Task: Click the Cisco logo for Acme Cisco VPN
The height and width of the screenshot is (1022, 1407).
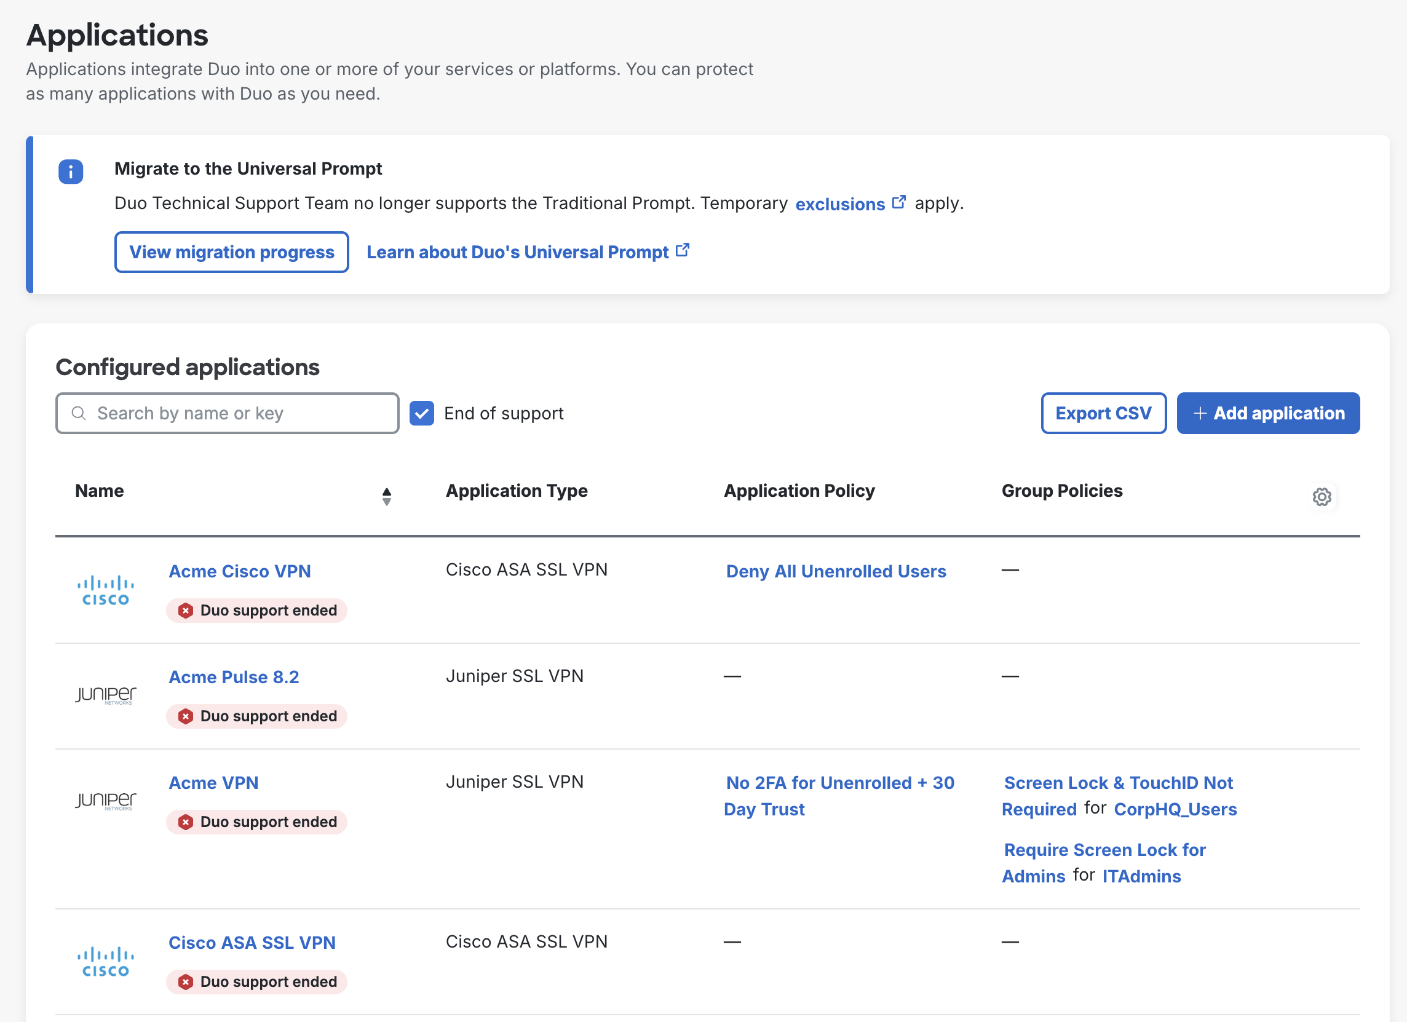Action: [105, 590]
